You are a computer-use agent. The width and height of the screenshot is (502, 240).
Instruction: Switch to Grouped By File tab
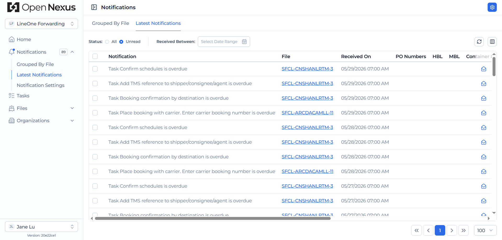(x=110, y=23)
